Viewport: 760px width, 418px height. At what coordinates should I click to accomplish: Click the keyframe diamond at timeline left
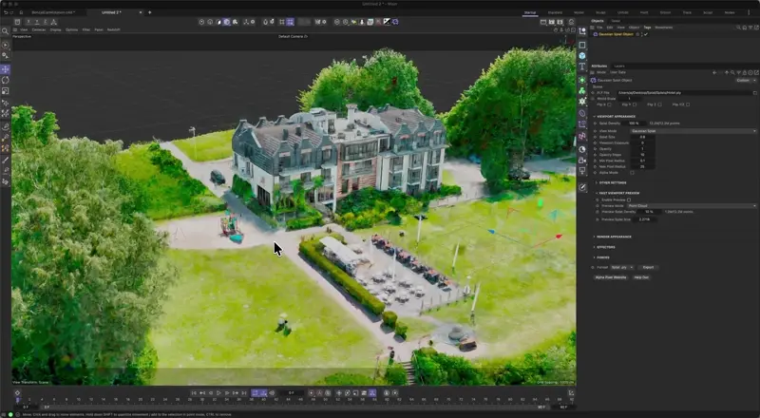17,393
